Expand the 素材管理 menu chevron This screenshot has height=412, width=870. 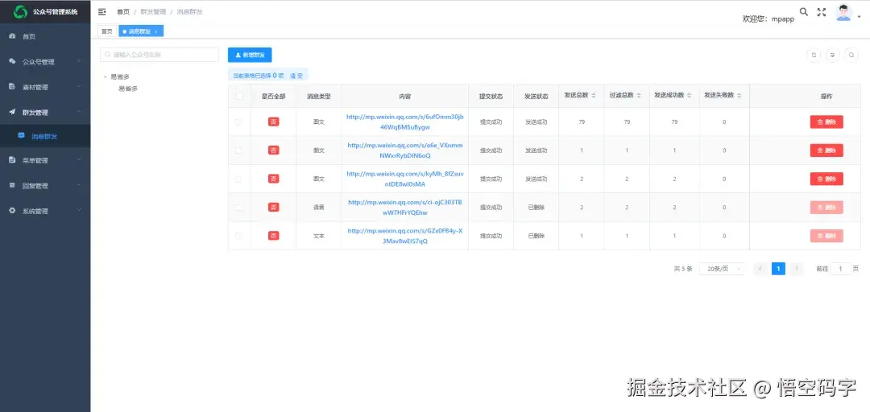pyautogui.click(x=79, y=86)
